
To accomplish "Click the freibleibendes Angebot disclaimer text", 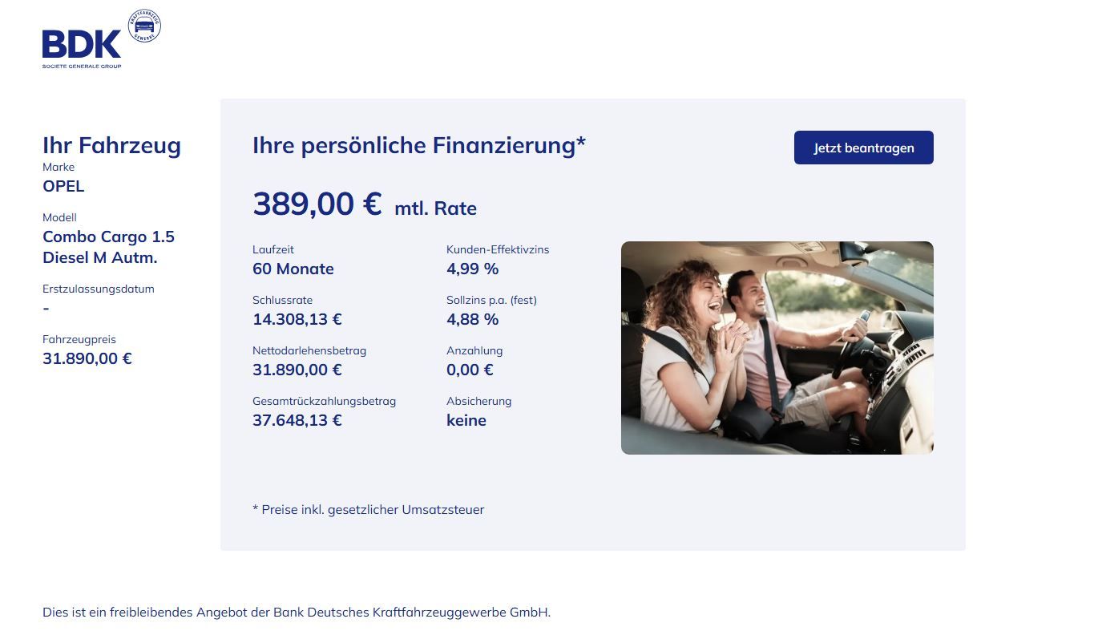I will tap(297, 613).
